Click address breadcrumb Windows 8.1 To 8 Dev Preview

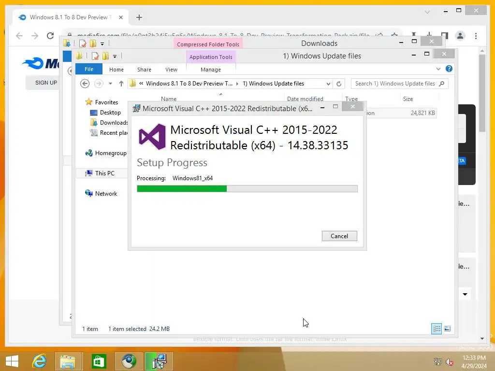(x=189, y=84)
